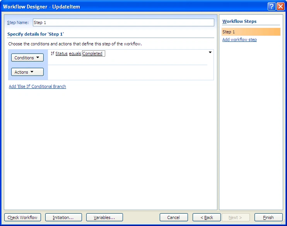Image resolution: width=287 pixels, height=226 pixels.
Task: Open the Variables dialog
Action: (104, 217)
